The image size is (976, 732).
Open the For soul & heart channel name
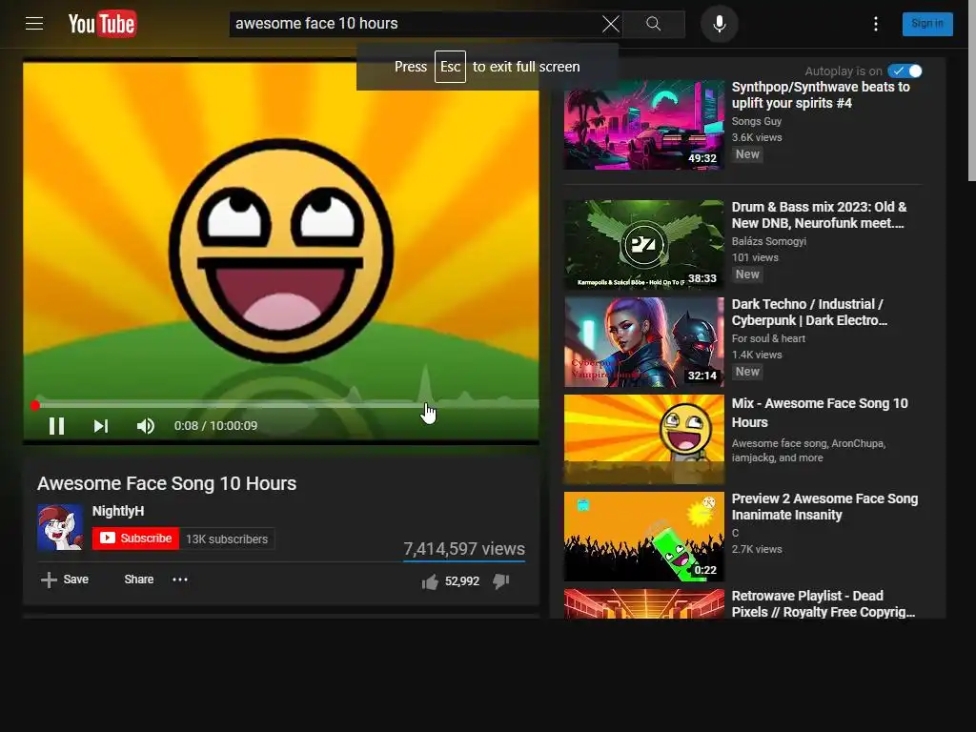[768, 338]
